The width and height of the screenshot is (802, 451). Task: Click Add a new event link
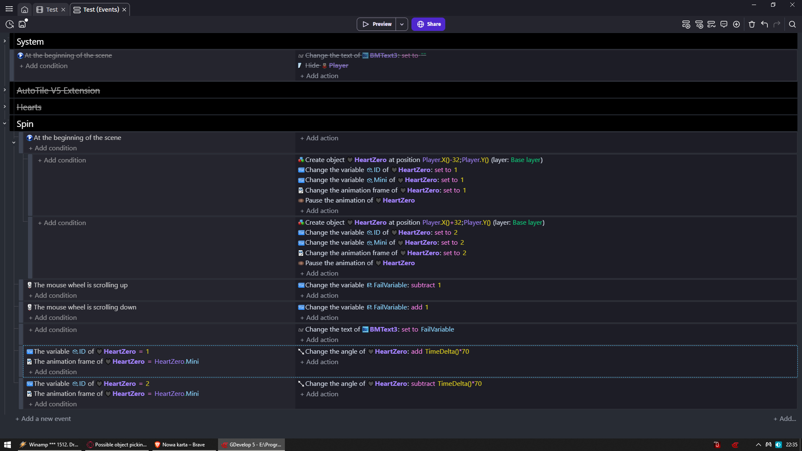pos(43,419)
